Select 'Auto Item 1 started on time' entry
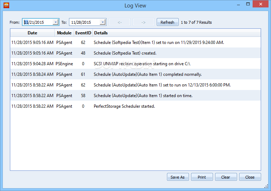Screen dimensions: 271x191 click(x=135, y=96)
